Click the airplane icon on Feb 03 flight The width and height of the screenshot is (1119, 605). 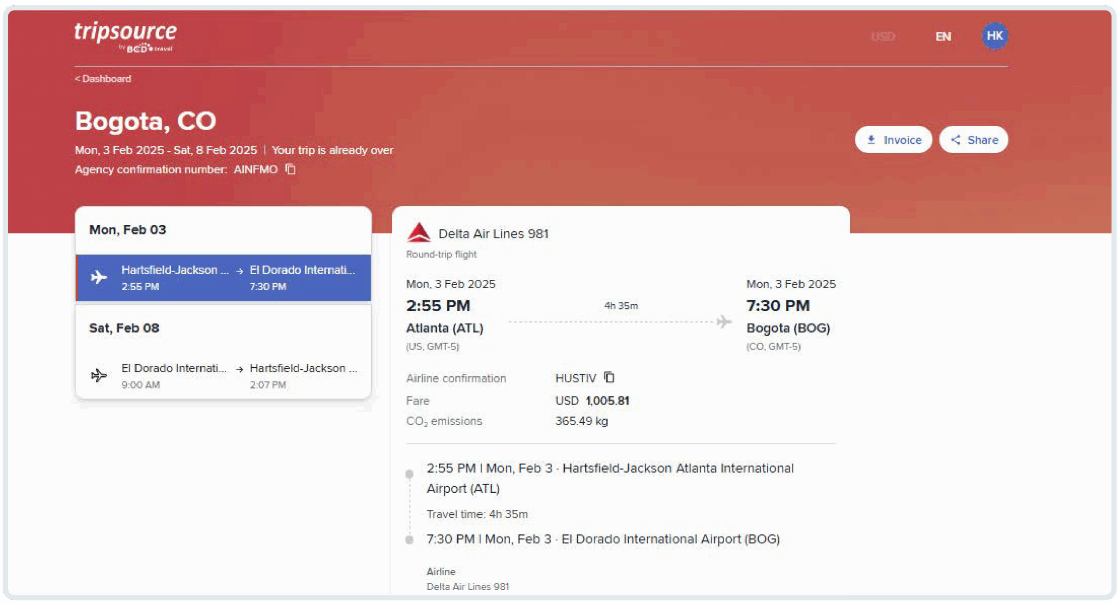[x=99, y=277]
